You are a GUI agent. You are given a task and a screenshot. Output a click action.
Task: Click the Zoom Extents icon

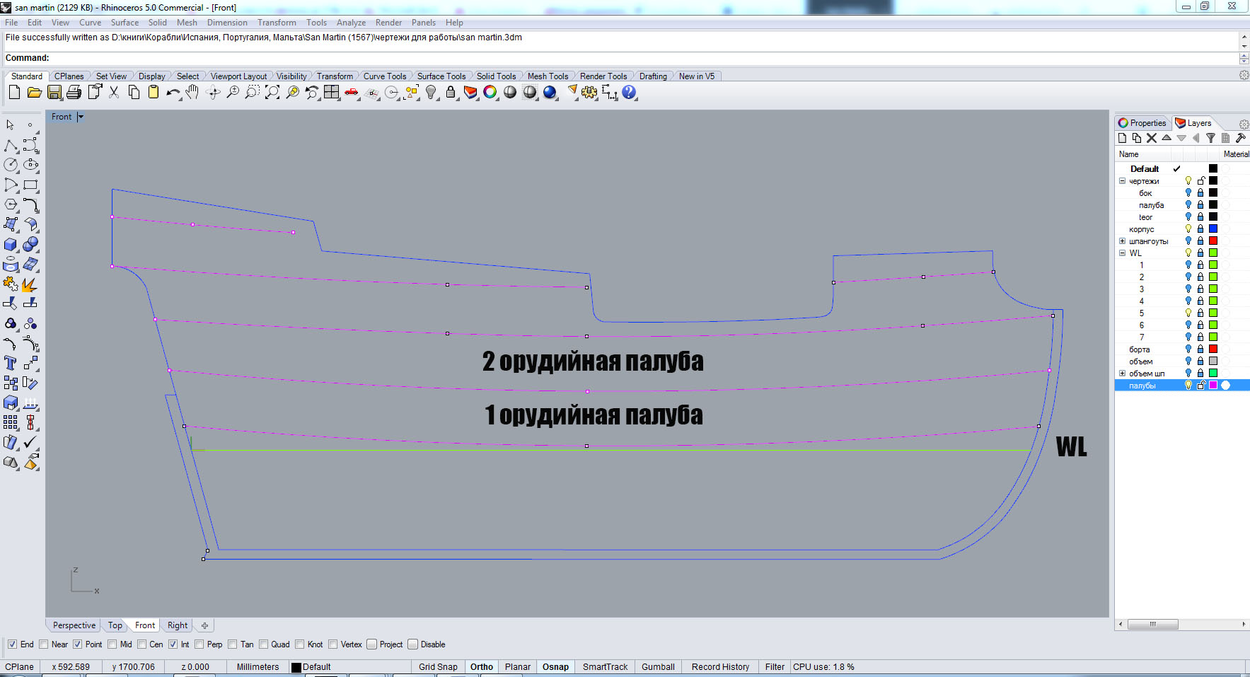click(x=272, y=93)
